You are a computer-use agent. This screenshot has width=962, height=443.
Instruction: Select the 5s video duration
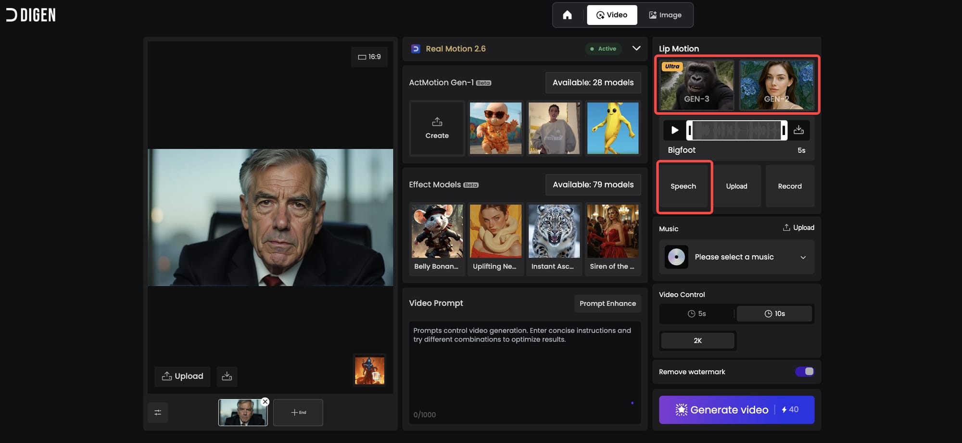point(696,314)
